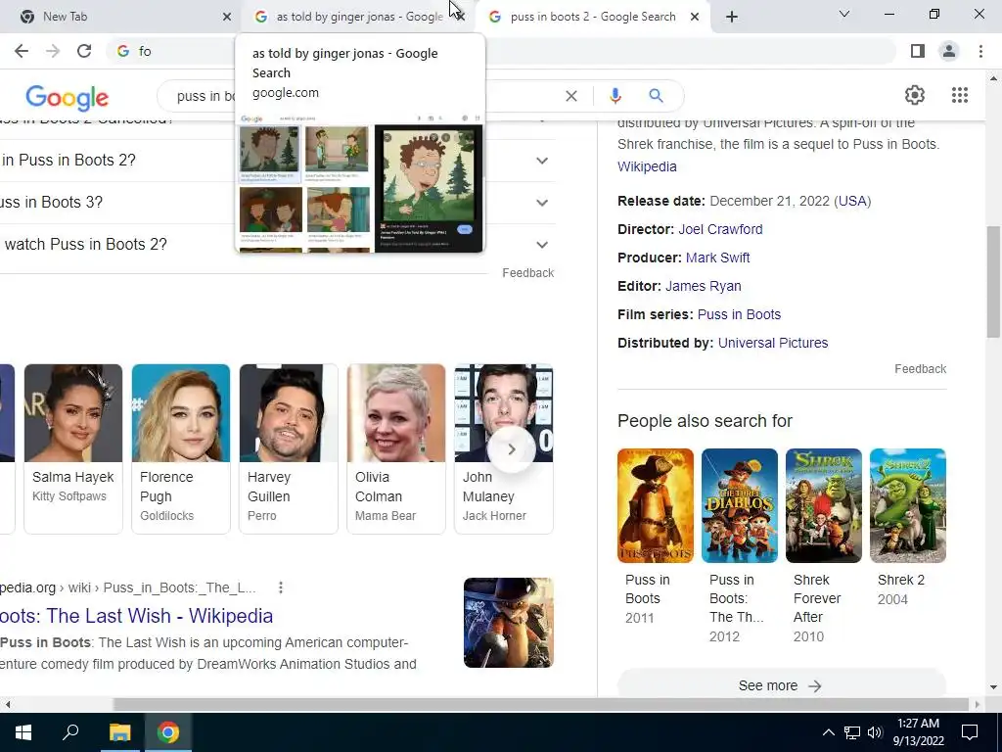Open the Puss in Boots film series link
The image size is (1002, 752).
[x=739, y=314]
